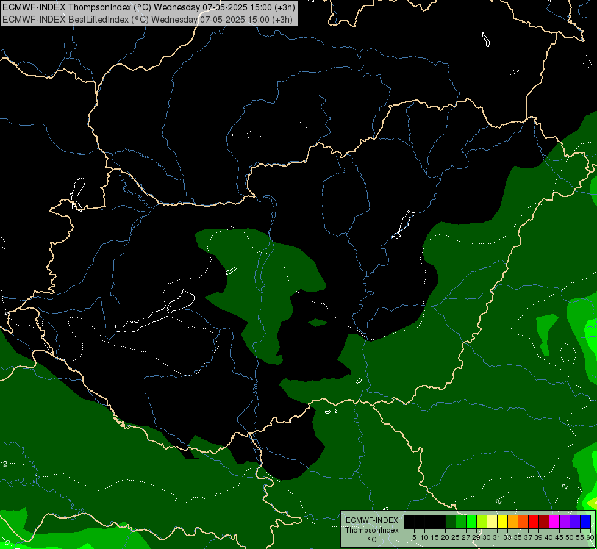Image resolution: width=597 pixels, height=549 pixels.
Task: Click the bright green 27–29 legend swatch
Action: pos(471,522)
